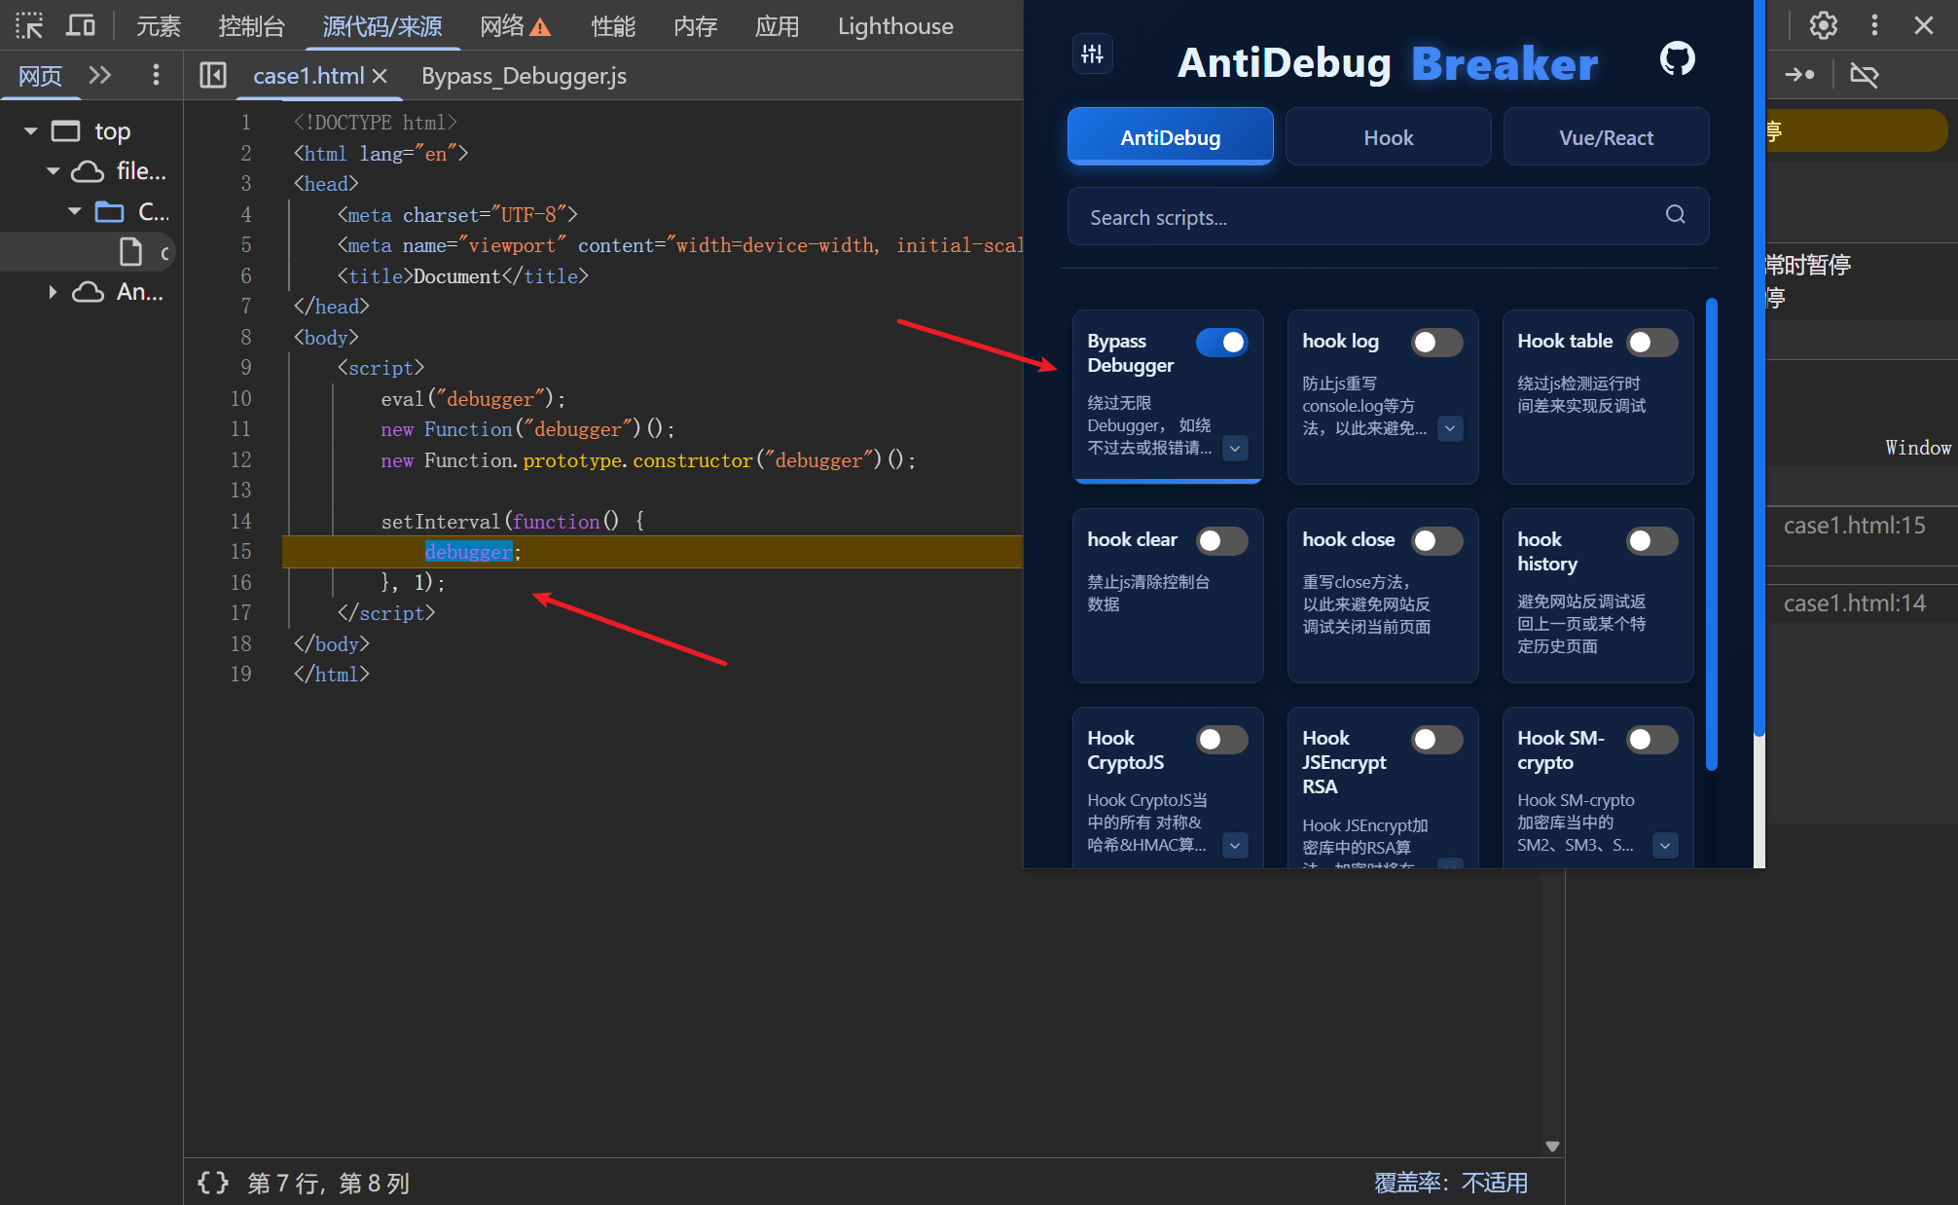Viewport: 1958px width, 1205px height.
Task: Select the Vue/React category button
Action: [1606, 137]
